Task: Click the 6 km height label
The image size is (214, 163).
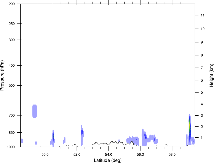Action: coord(202,80)
